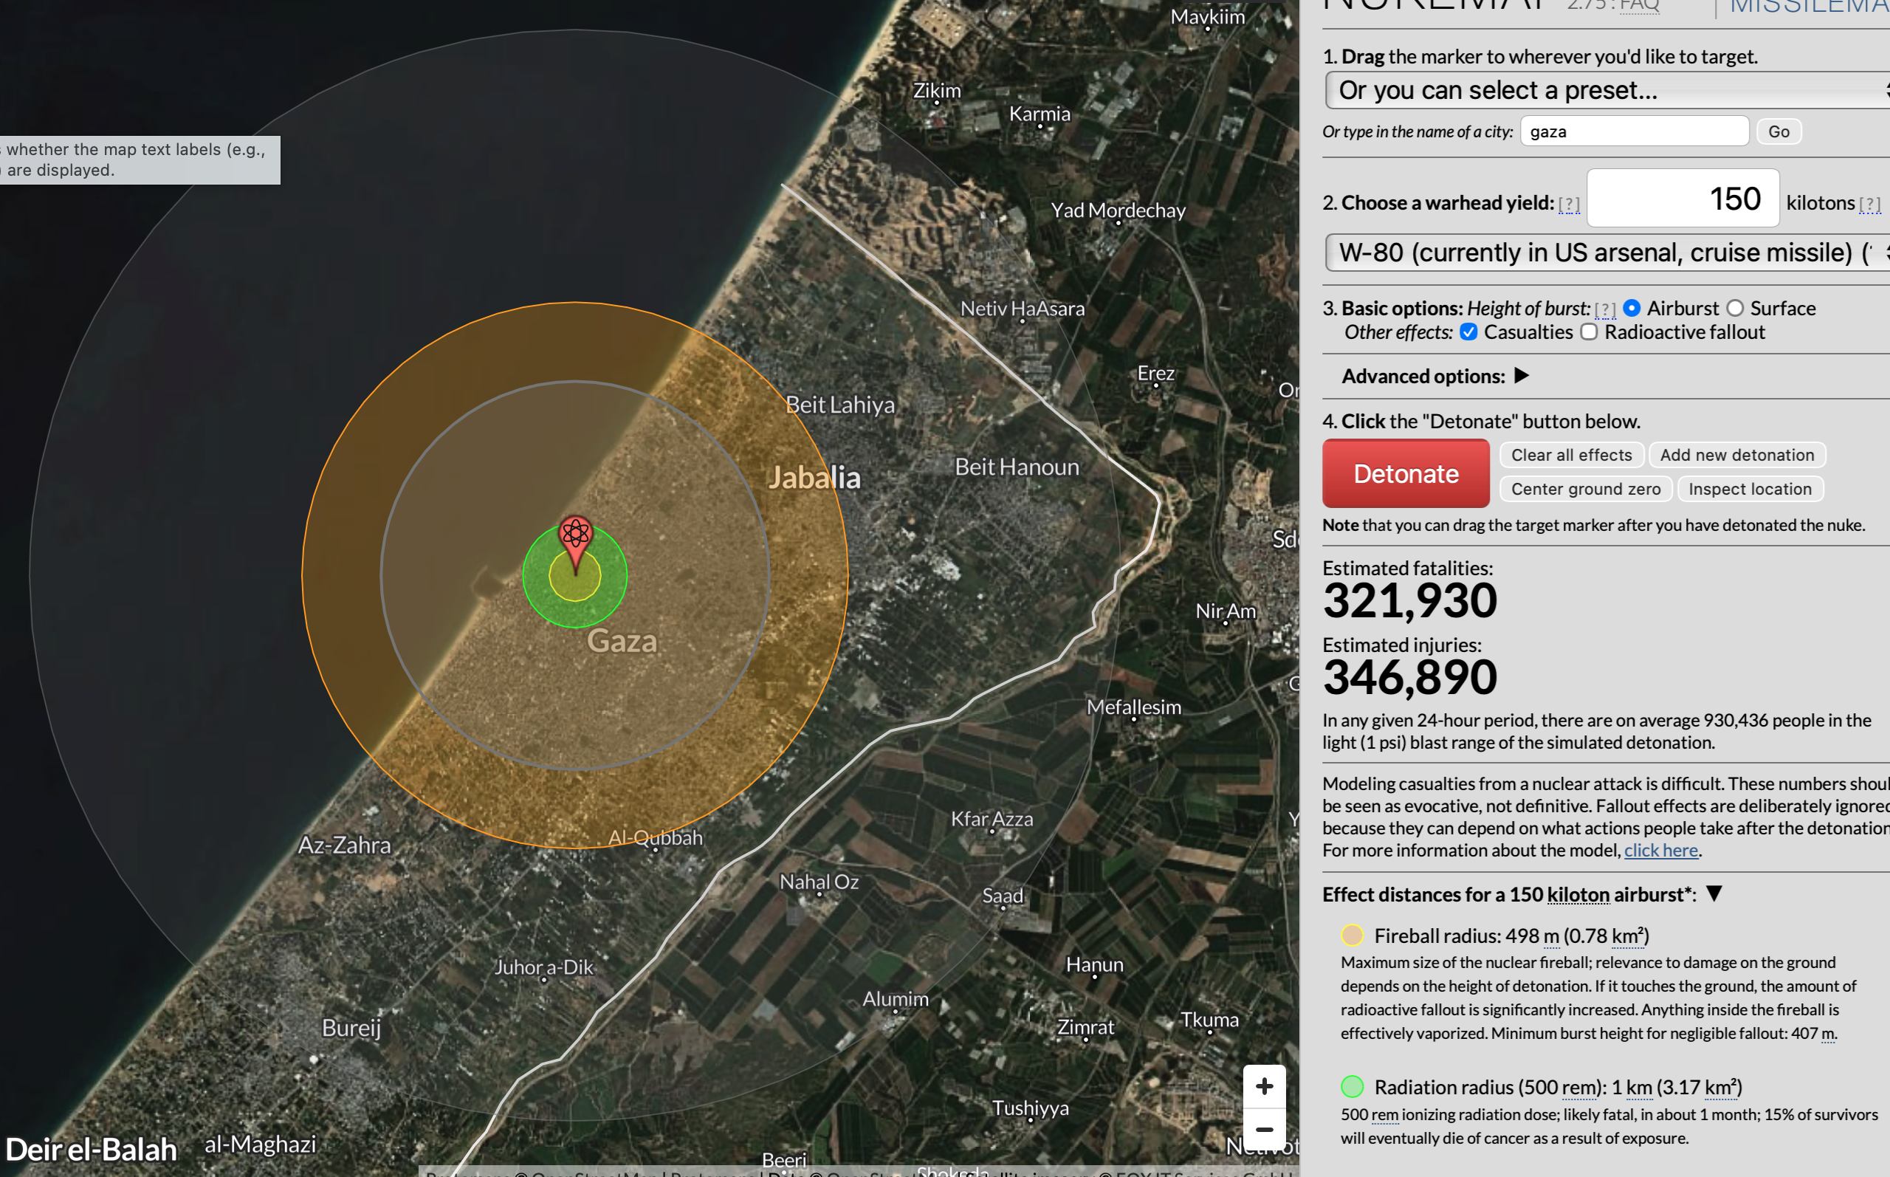Uncheck the Casualties effect checkbox
This screenshot has width=1890, height=1177.
click(1468, 332)
